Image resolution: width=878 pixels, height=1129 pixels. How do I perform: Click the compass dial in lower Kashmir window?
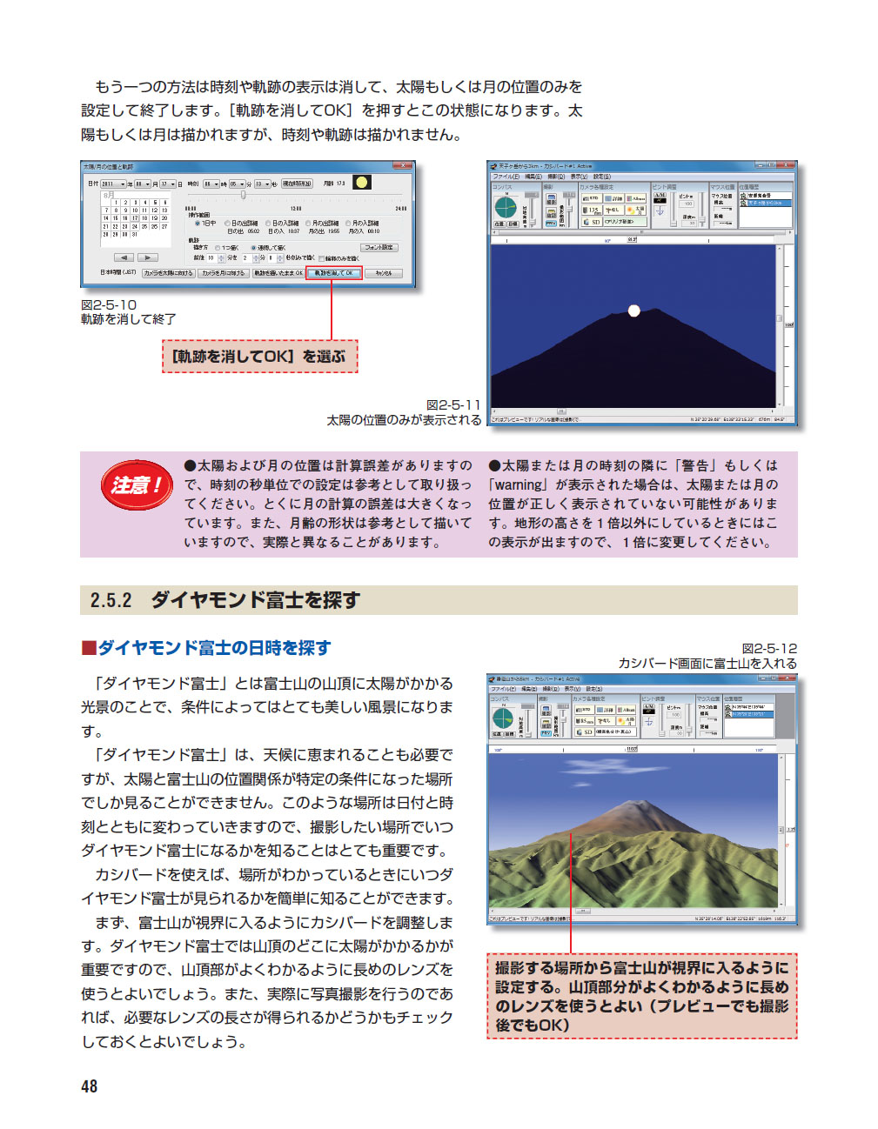pyautogui.click(x=503, y=718)
